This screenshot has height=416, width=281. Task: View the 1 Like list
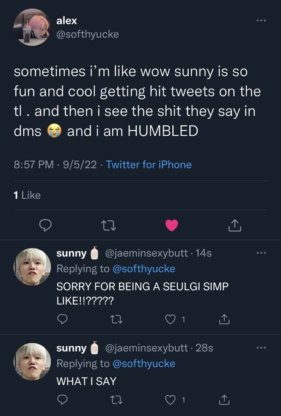coord(27,195)
